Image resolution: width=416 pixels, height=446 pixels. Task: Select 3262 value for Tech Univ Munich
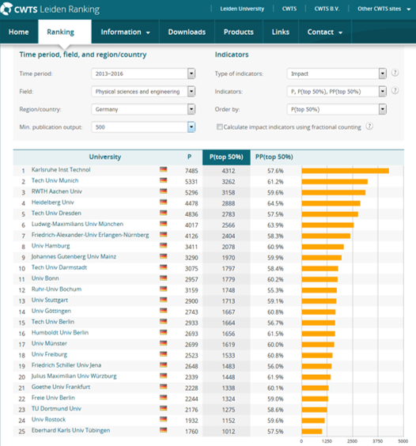(x=229, y=181)
